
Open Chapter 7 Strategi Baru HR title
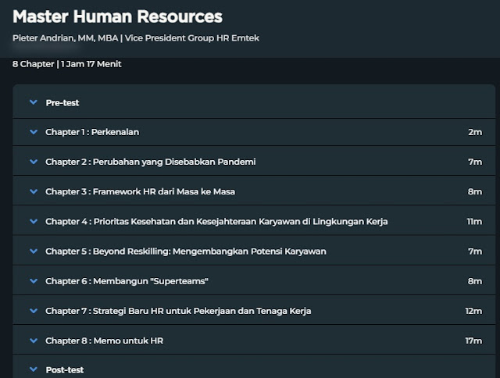(178, 310)
